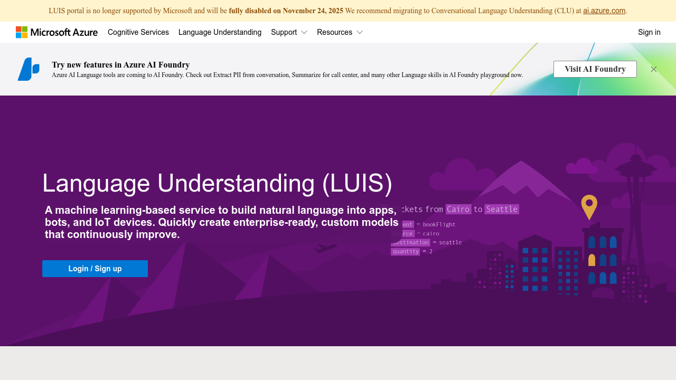The height and width of the screenshot is (380, 676).
Task: Expand the Support dropdown
Action: (289, 32)
